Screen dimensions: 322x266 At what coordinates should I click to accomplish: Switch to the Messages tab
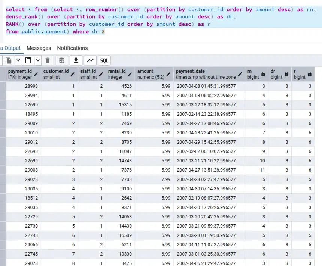pyautogui.click(x=39, y=48)
